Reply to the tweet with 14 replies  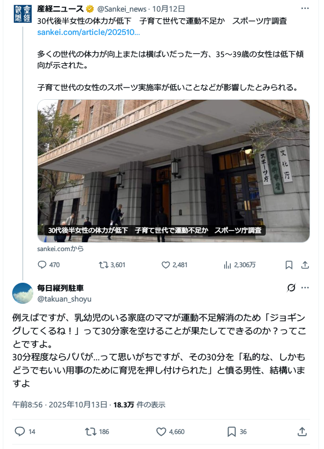pos(25,431)
